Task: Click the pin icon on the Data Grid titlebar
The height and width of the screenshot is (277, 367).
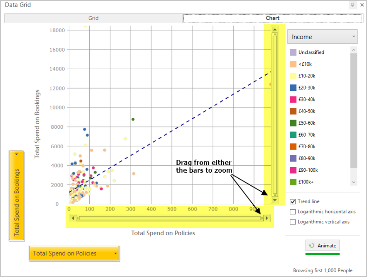Action: [353, 5]
